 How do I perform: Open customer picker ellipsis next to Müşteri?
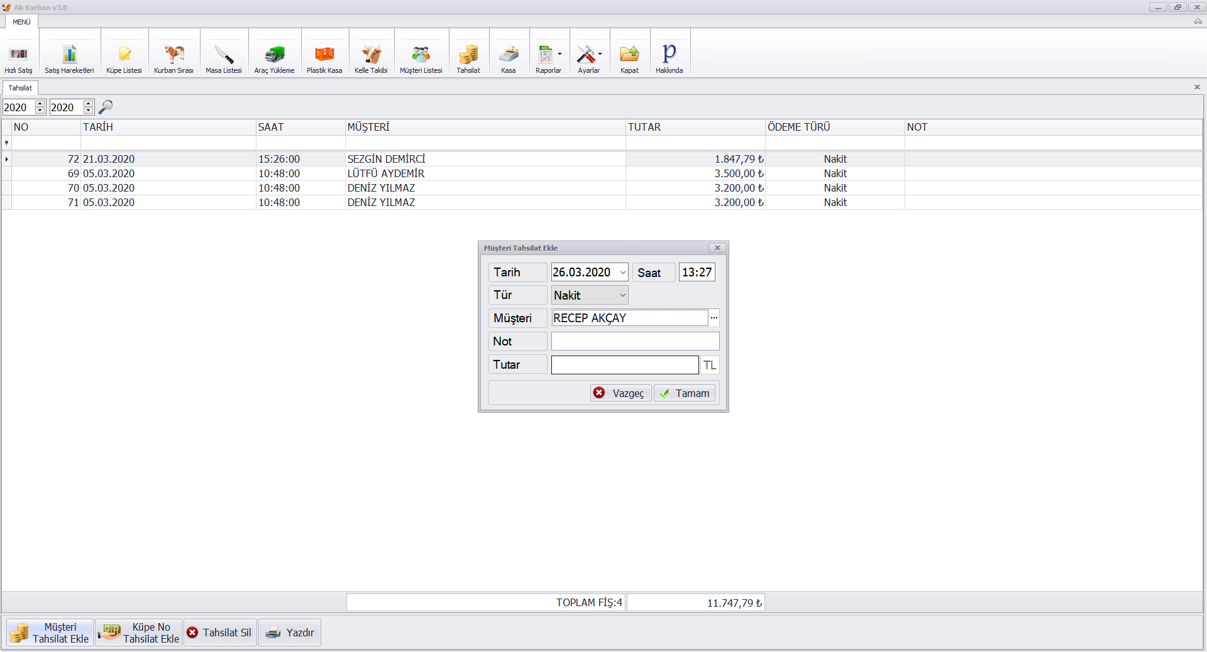[714, 318]
